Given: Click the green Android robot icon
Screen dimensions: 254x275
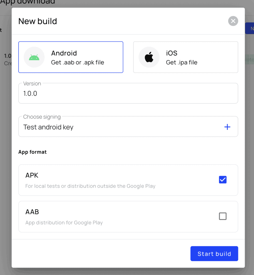Looking at the screenshot, I should point(34,57).
